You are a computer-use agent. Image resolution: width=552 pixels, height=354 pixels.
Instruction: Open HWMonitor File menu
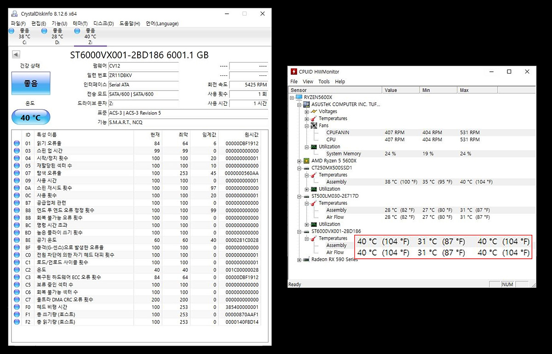point(294,81)
